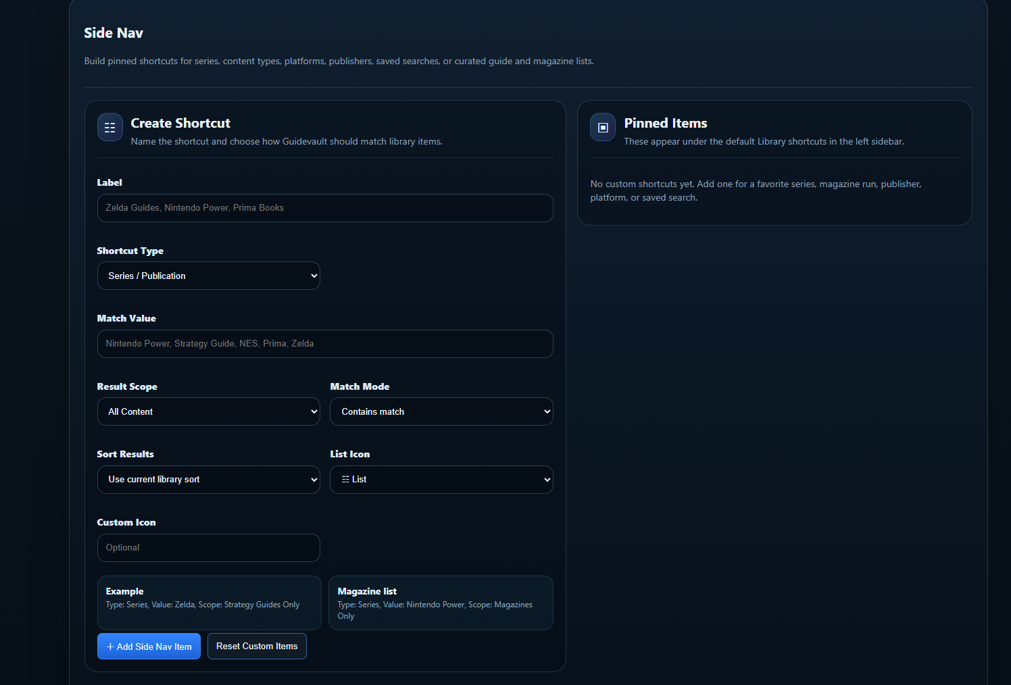The width and height of the screenshot is (1011, 685).
Task: Focus the Label input field
Action: 325,208
